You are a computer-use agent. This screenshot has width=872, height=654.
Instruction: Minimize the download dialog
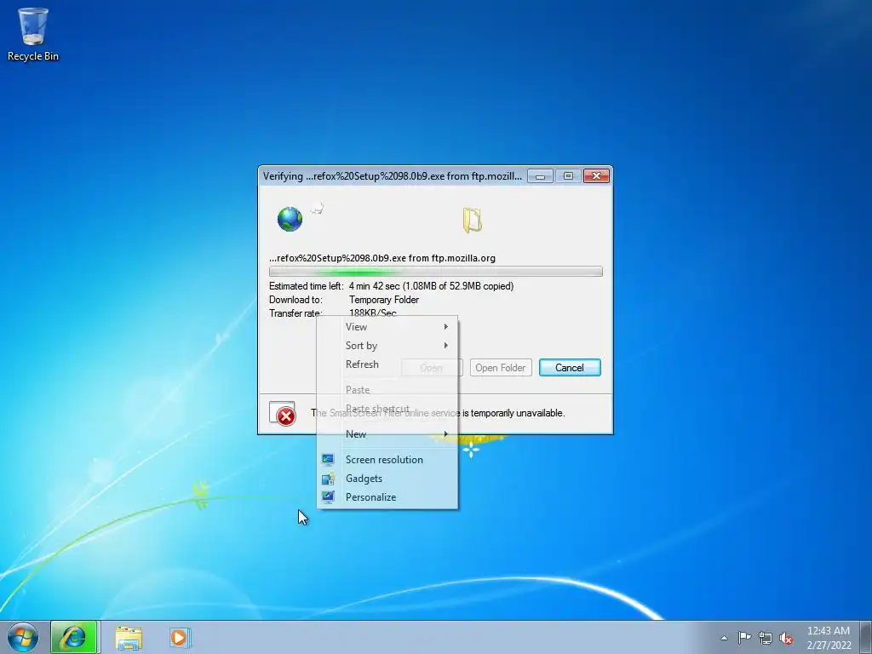click(540, 176)
